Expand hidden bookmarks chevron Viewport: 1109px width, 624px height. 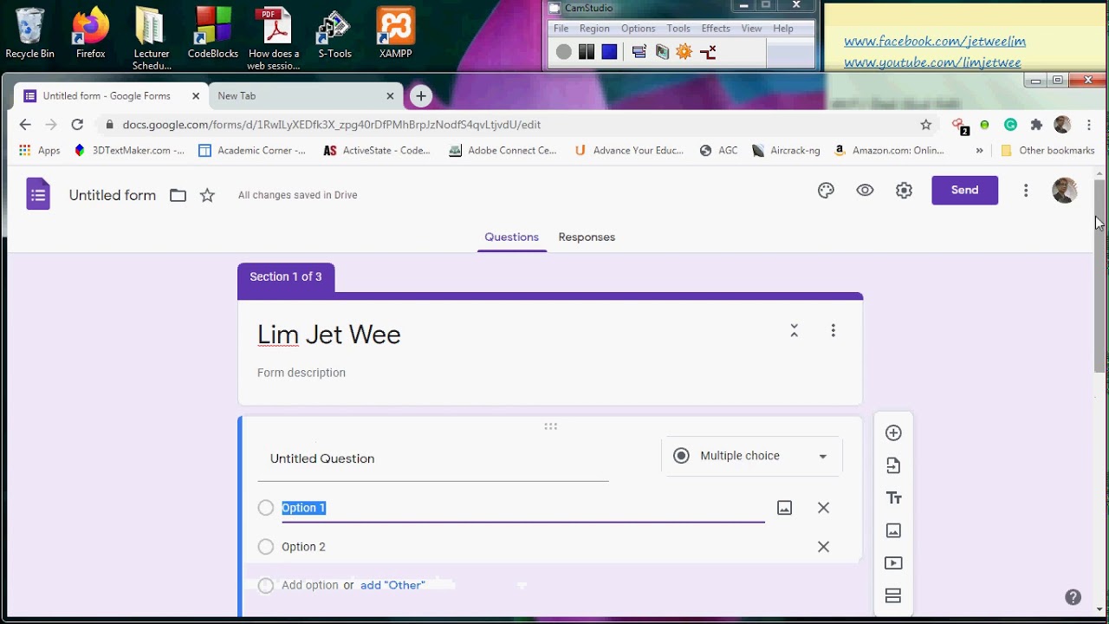[x=979, y=151]
